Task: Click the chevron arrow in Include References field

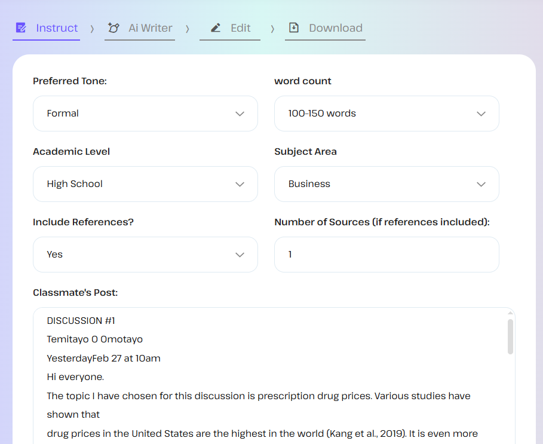Action: coord(240,255)
